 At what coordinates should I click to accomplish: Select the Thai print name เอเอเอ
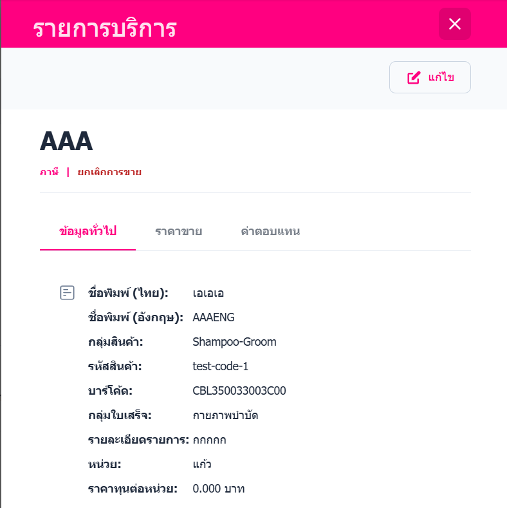(208, 293)
